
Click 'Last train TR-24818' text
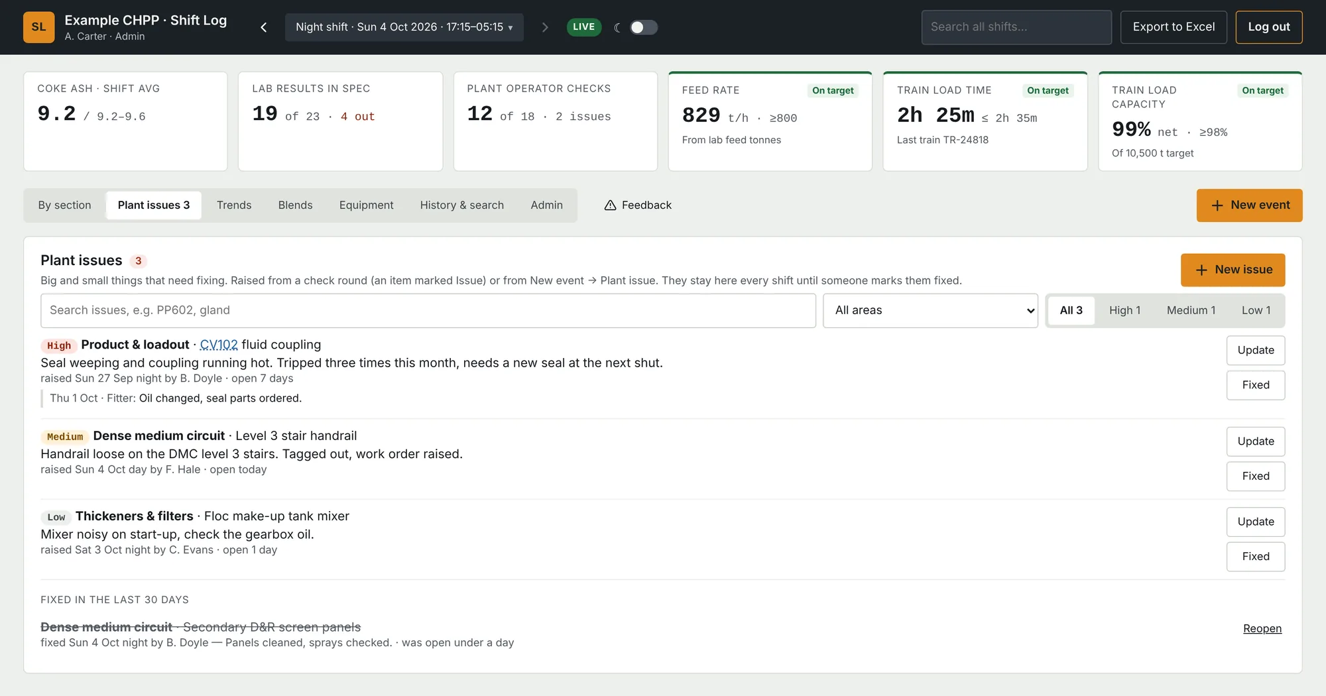click(942, 140)
